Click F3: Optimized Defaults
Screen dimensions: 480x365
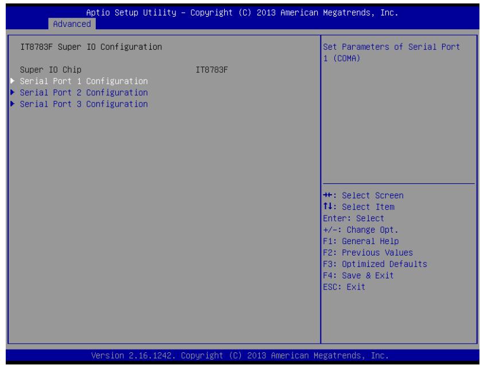pos(375,264)
